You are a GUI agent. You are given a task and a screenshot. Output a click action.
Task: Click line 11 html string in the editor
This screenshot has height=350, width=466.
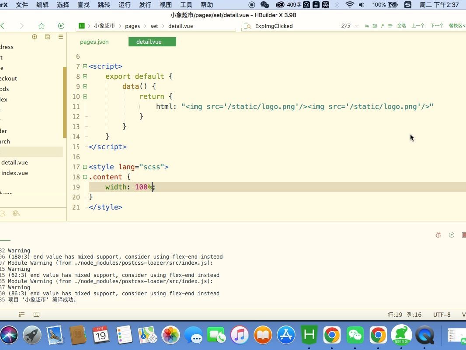coord(307,106)
